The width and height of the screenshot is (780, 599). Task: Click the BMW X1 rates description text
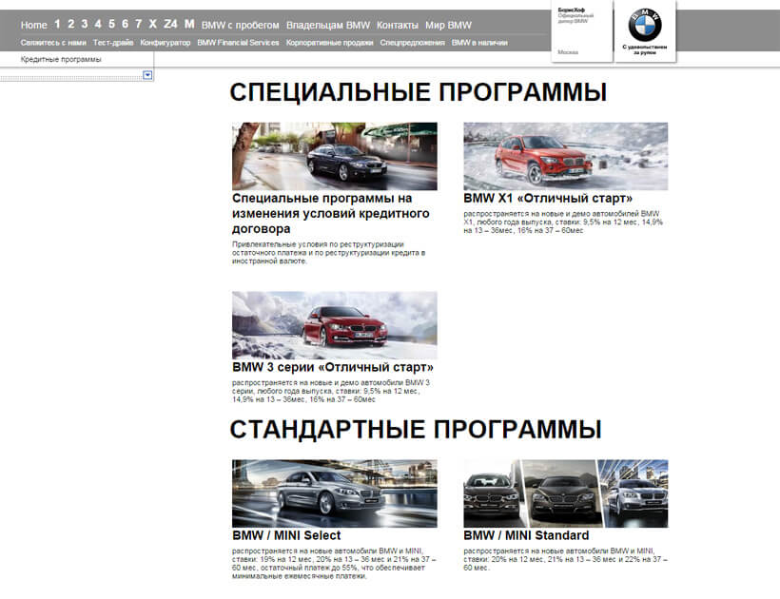[563, 222]
